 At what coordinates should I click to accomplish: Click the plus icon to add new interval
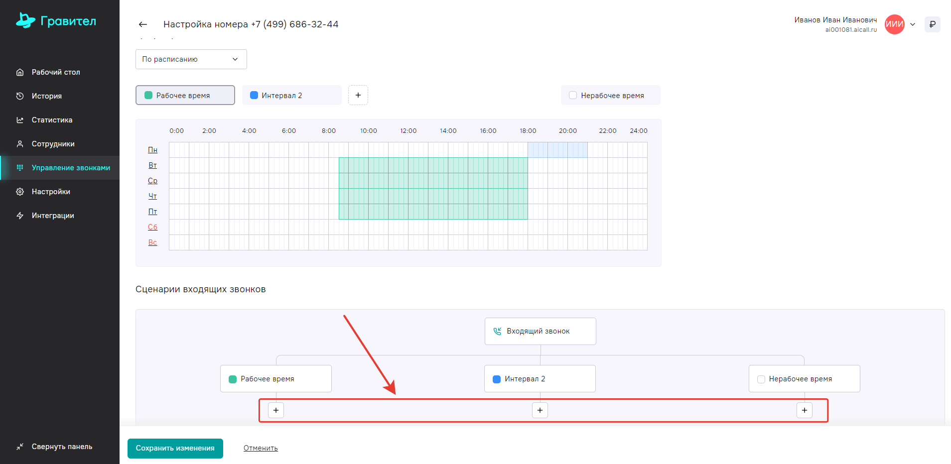pos(358,95)
